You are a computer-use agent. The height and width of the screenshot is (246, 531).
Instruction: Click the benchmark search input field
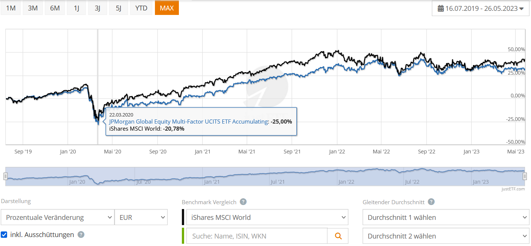click(x=257, y=236)
